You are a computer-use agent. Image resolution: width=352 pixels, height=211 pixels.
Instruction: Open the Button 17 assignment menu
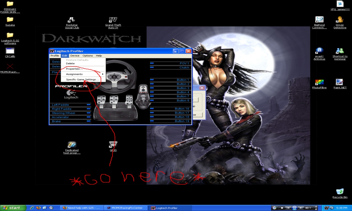coord(170,113)
